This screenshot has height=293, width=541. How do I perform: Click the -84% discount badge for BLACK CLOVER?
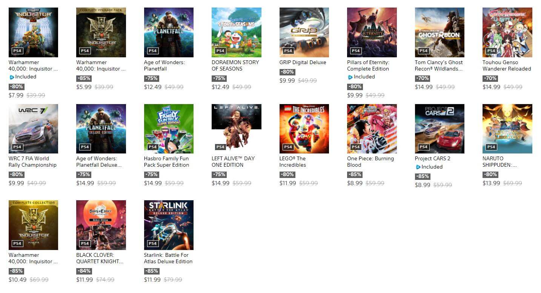point(83,271)
